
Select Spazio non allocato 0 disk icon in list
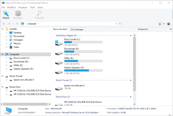(59, 89)
